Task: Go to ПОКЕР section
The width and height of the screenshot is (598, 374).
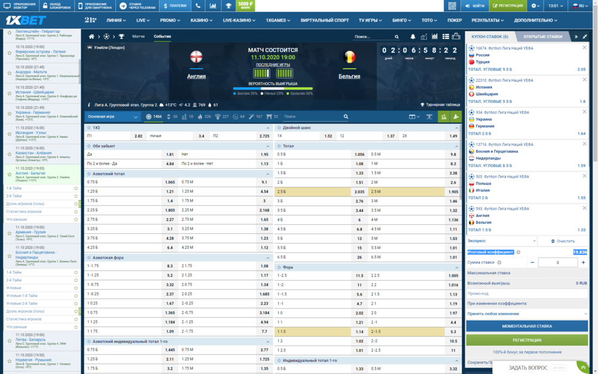Action: 454,20
